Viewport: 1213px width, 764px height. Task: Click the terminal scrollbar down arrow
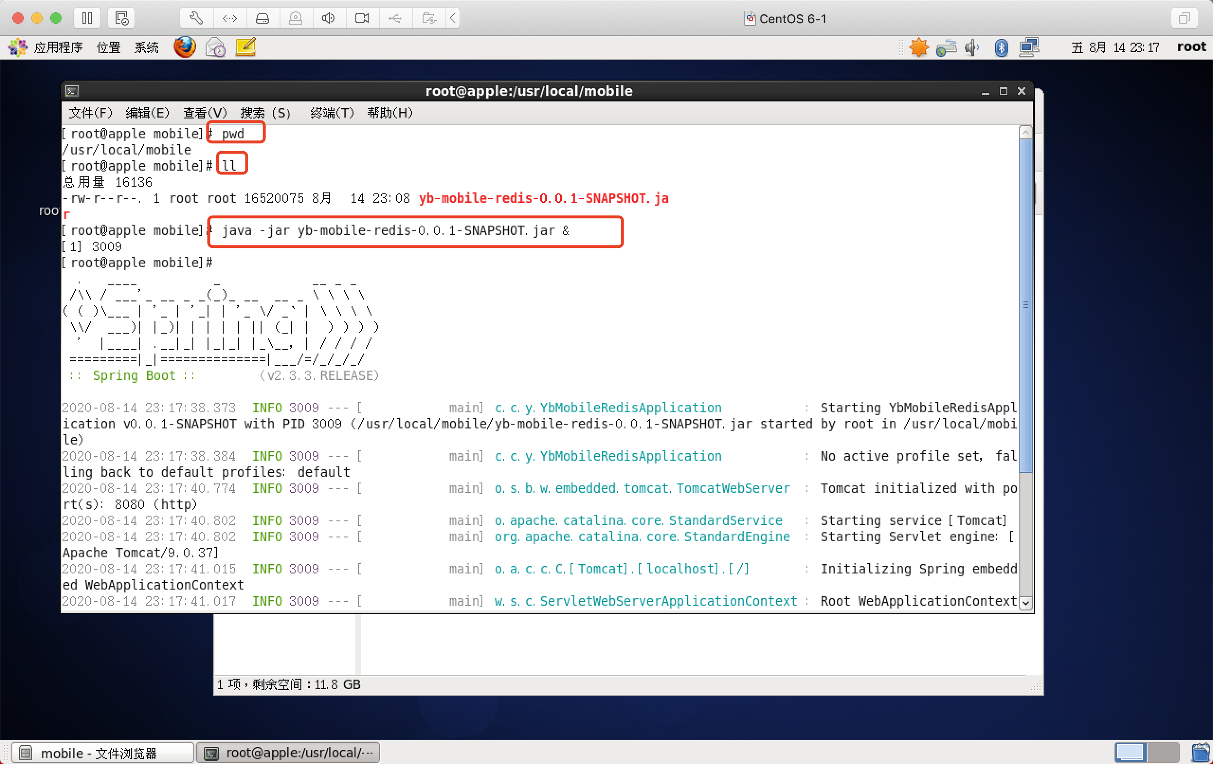pos(1026,603)
